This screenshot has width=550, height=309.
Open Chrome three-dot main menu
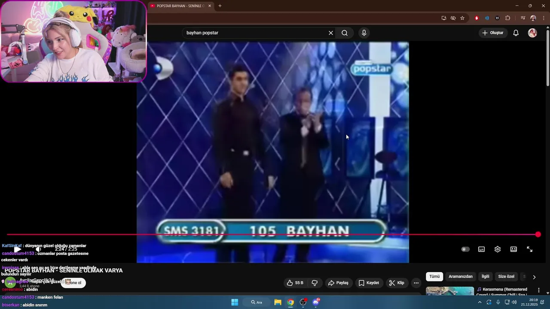point(544,18)
